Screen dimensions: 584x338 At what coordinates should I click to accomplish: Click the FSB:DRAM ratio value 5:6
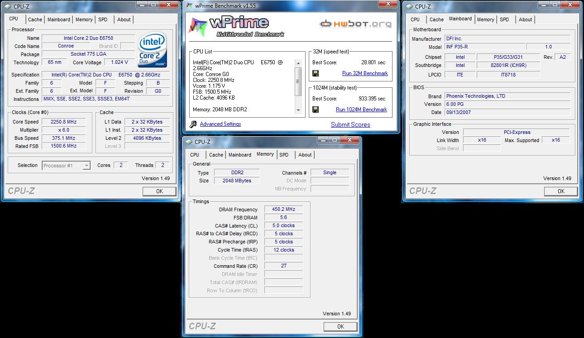click(283, 218)
